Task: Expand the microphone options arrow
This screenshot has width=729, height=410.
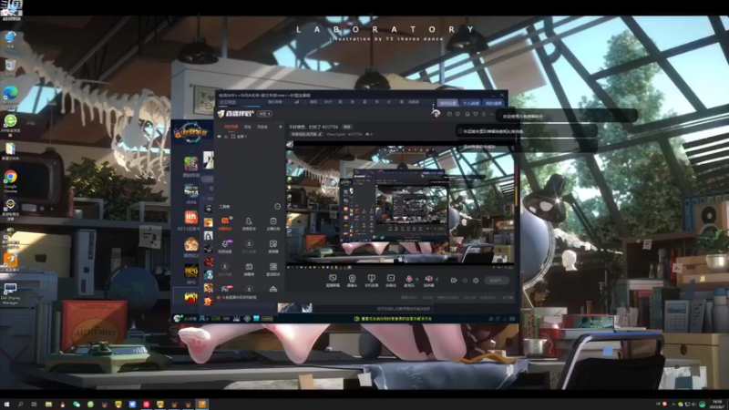Action: (416, 280)
